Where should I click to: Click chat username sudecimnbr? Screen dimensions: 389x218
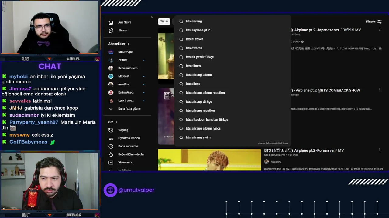pyautogui.click(x=24, y=115)
